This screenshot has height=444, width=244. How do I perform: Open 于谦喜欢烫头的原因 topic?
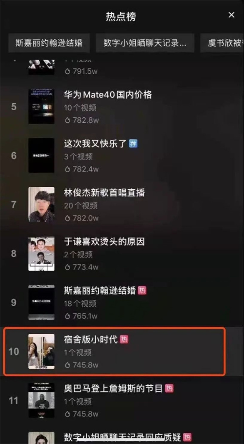click(x=104, y=241)
